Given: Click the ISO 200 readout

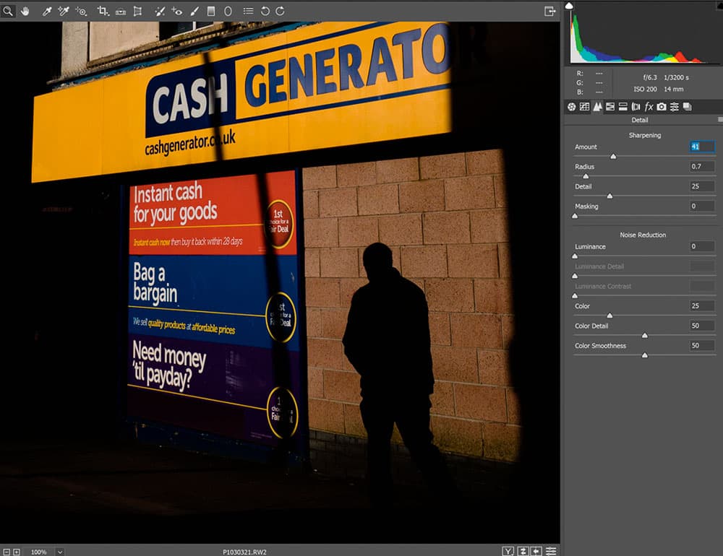Looking at the screenshot, I should click(x=645, y=89).
